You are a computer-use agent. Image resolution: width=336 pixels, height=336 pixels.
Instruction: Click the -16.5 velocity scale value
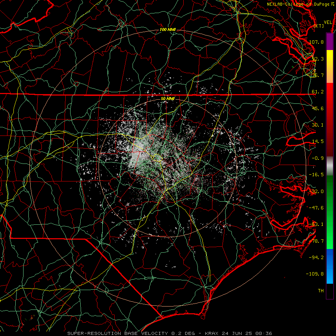click(316, 175)
